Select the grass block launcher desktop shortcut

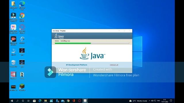(x=22, y=87)
